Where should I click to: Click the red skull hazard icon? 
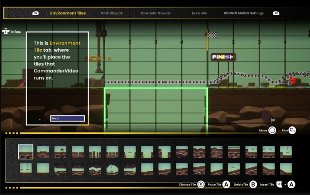point(292,80)
